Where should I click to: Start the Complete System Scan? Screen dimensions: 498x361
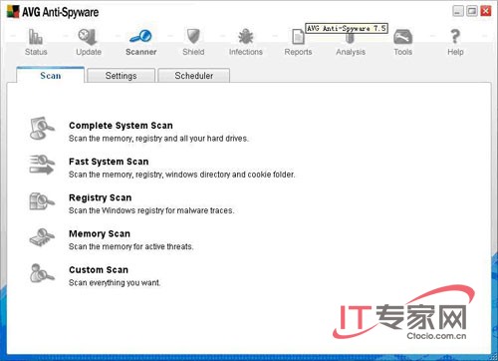point(121,126)
